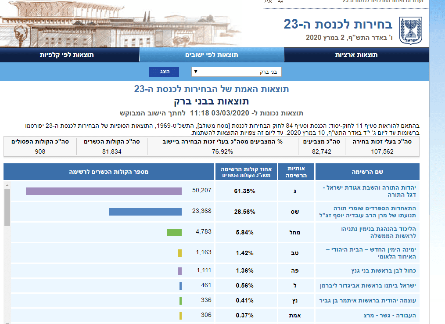Click the 50,207 vote count
This screenshot has width=445, height=324.
tap(202, 190)
